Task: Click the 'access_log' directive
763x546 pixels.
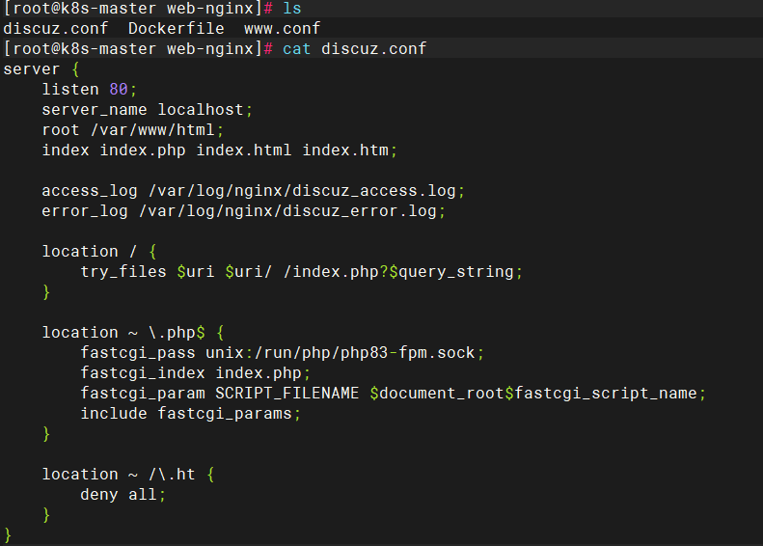Action: [x=90, y=191]
